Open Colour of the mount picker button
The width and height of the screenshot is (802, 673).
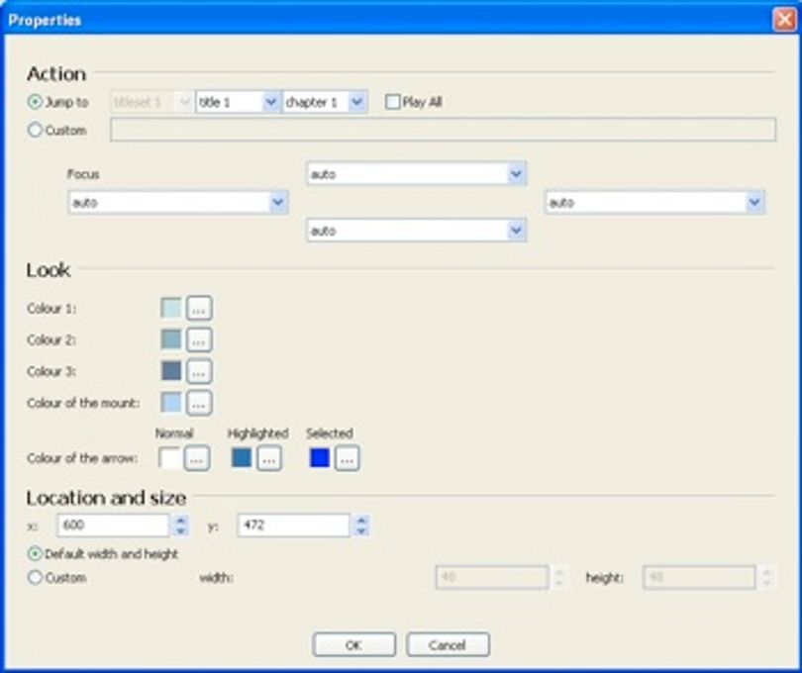click(x=199, y=403)
